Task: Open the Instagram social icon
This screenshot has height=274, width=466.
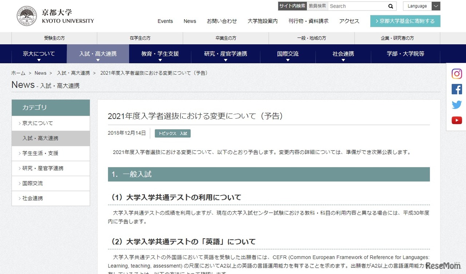Action: 457,74
